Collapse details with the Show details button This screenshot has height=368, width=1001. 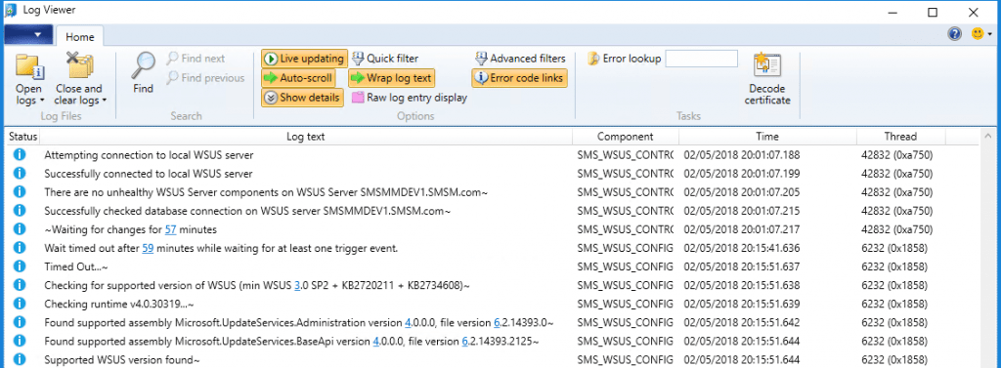tap(302, 98)
